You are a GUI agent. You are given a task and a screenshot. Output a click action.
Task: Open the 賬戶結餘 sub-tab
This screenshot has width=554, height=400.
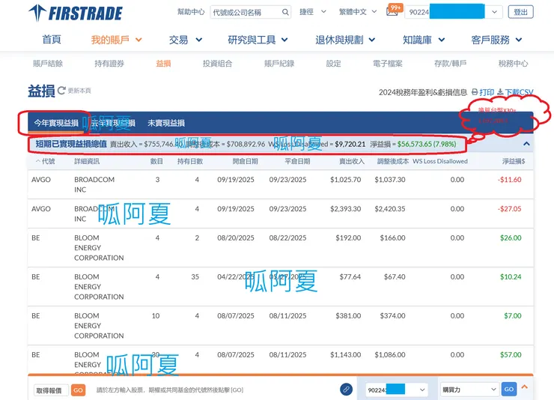click(48, 64)
